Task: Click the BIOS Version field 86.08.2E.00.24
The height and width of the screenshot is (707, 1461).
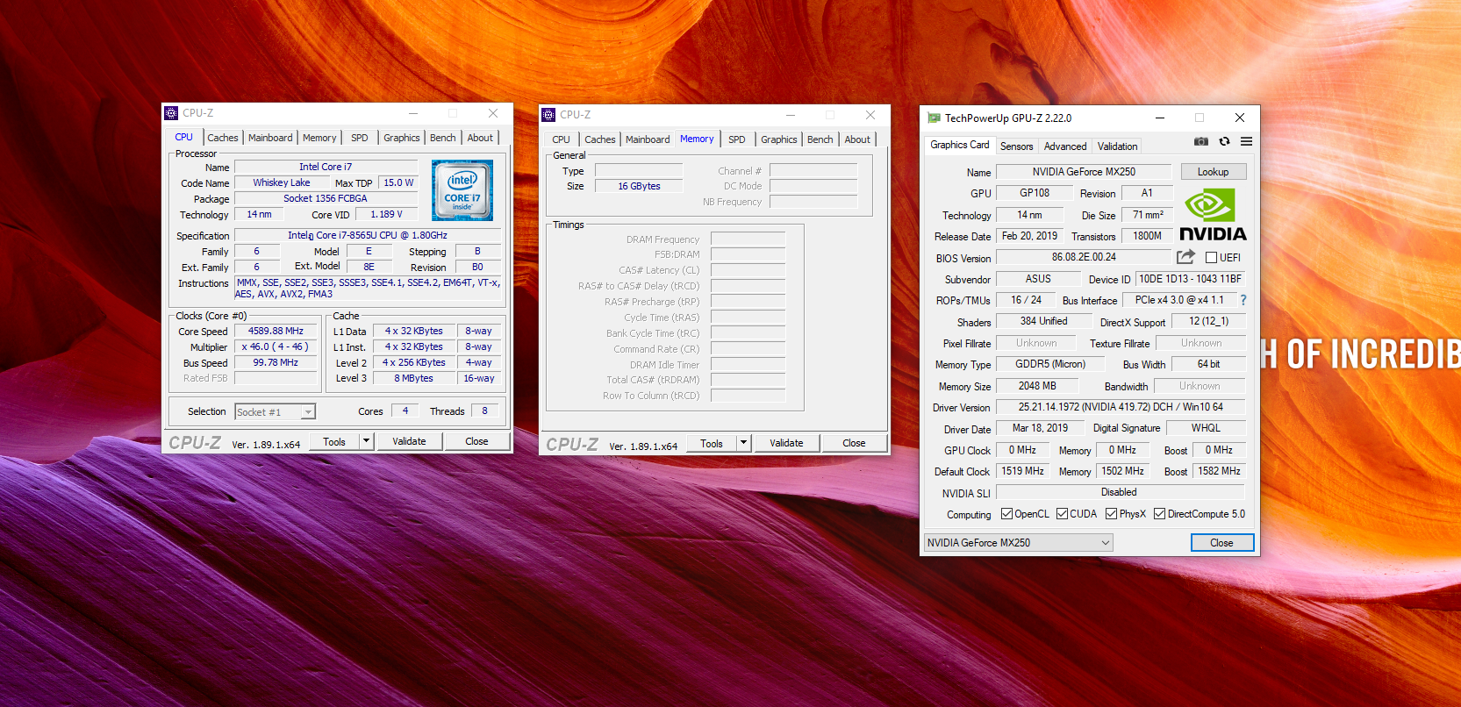Action: pyautogui.click(x=1084, y=257)
